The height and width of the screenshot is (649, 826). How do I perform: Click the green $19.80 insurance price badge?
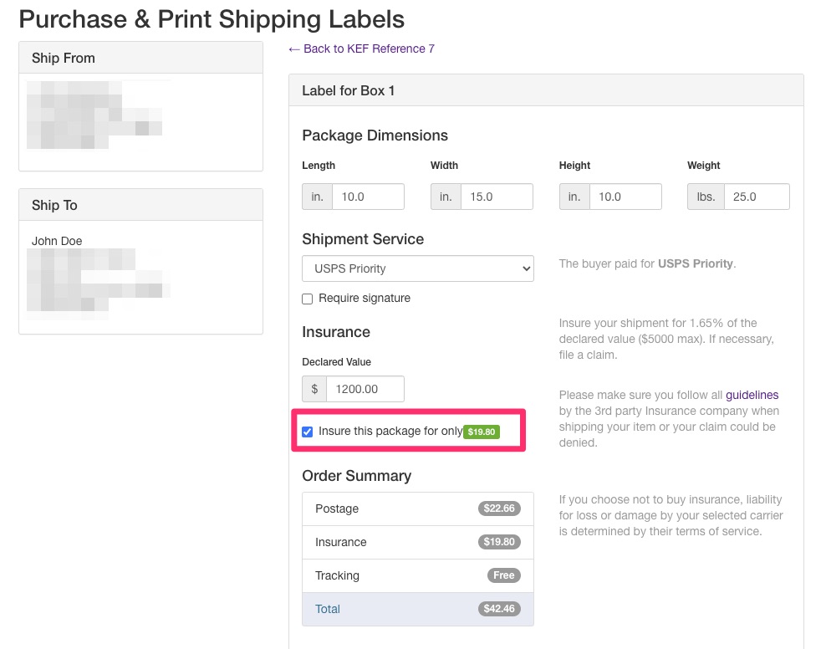(482, 432)
